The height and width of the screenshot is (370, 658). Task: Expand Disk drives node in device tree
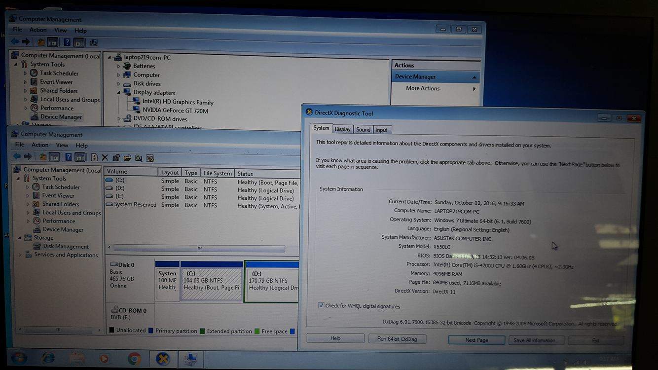click(118, 83)
